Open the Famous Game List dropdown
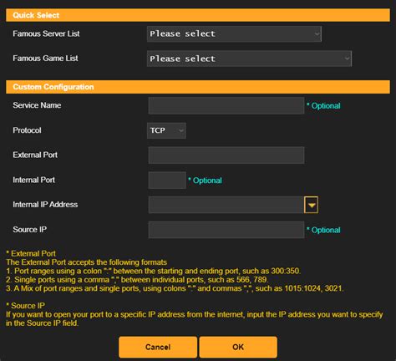This screenshot has width=396, height=361. click(x=249, y=58)
